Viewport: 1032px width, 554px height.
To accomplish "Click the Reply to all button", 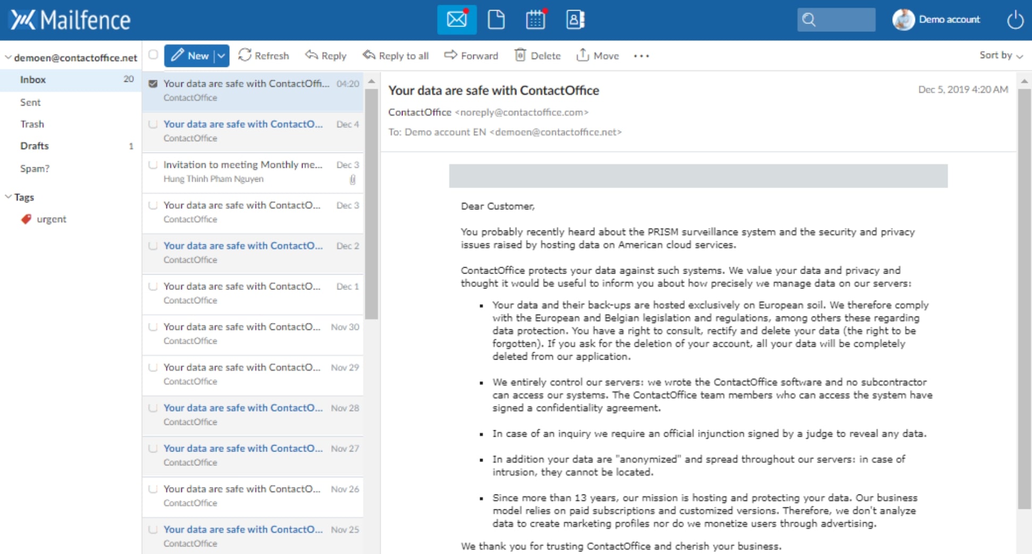I will (396, 56).
